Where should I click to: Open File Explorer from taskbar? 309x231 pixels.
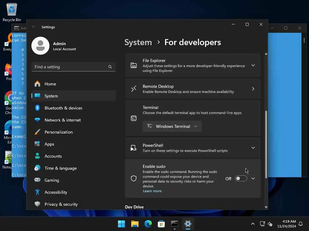135,224
